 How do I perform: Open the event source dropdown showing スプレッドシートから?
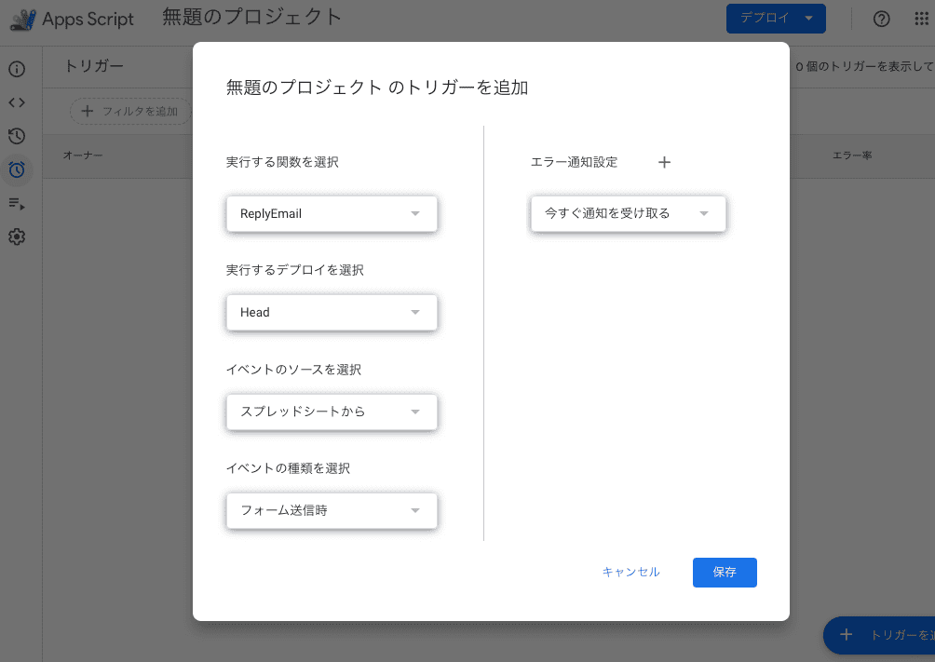[x=331, y=412]
